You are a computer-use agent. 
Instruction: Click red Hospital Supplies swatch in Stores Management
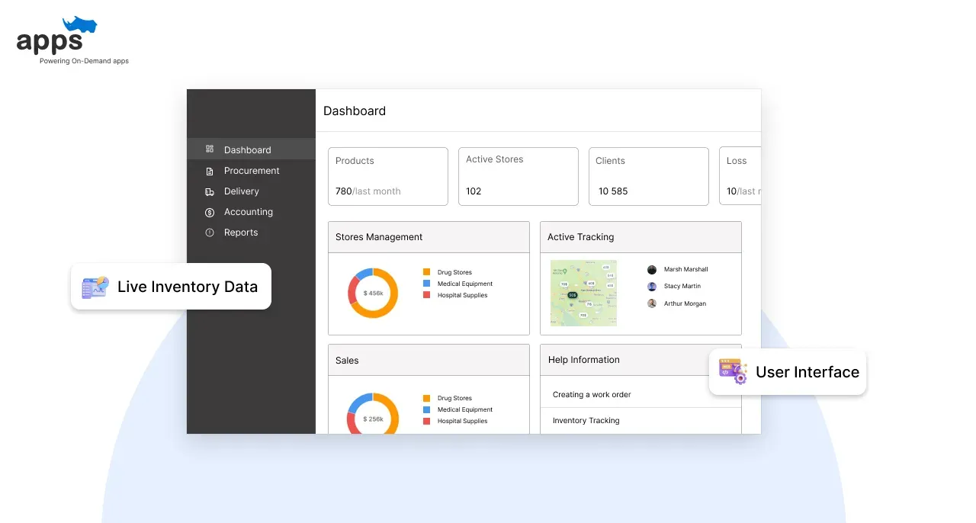[427, 295]
